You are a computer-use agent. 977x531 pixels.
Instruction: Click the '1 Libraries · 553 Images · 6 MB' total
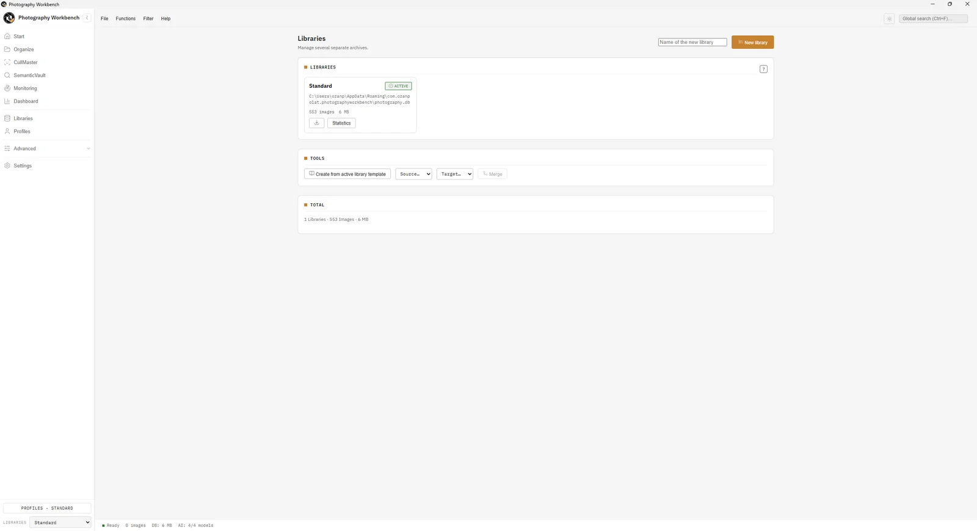(x=336, y=220)
